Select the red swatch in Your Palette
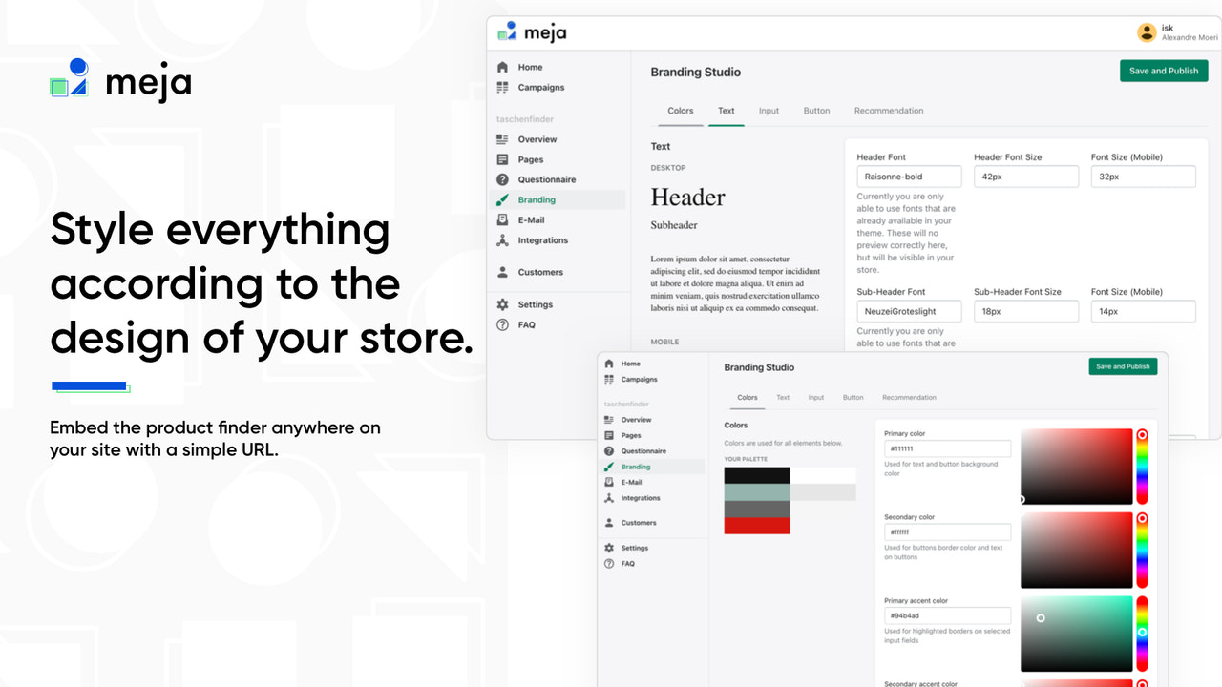Screen dimensions: 1222x687 point(756,523)
